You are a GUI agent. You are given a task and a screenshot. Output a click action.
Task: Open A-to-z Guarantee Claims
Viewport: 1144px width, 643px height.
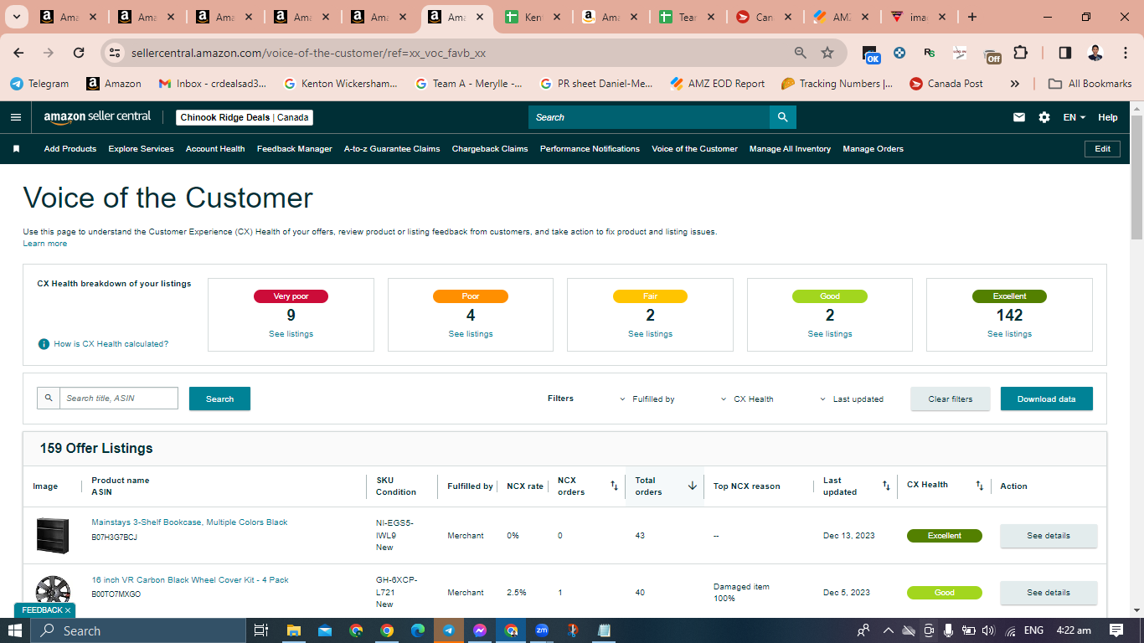tap(392, 149)
